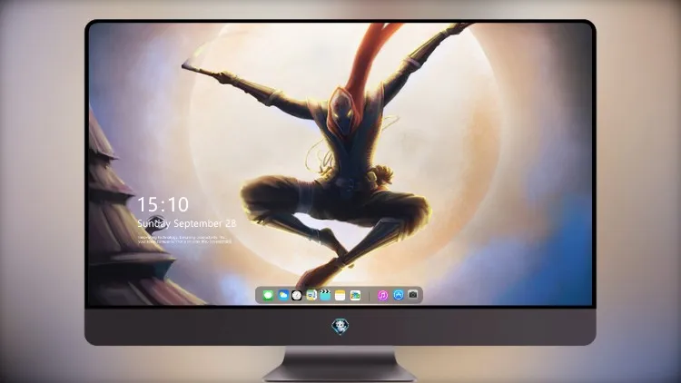Open the green Messages app in dock

click(x=268, y=295)
